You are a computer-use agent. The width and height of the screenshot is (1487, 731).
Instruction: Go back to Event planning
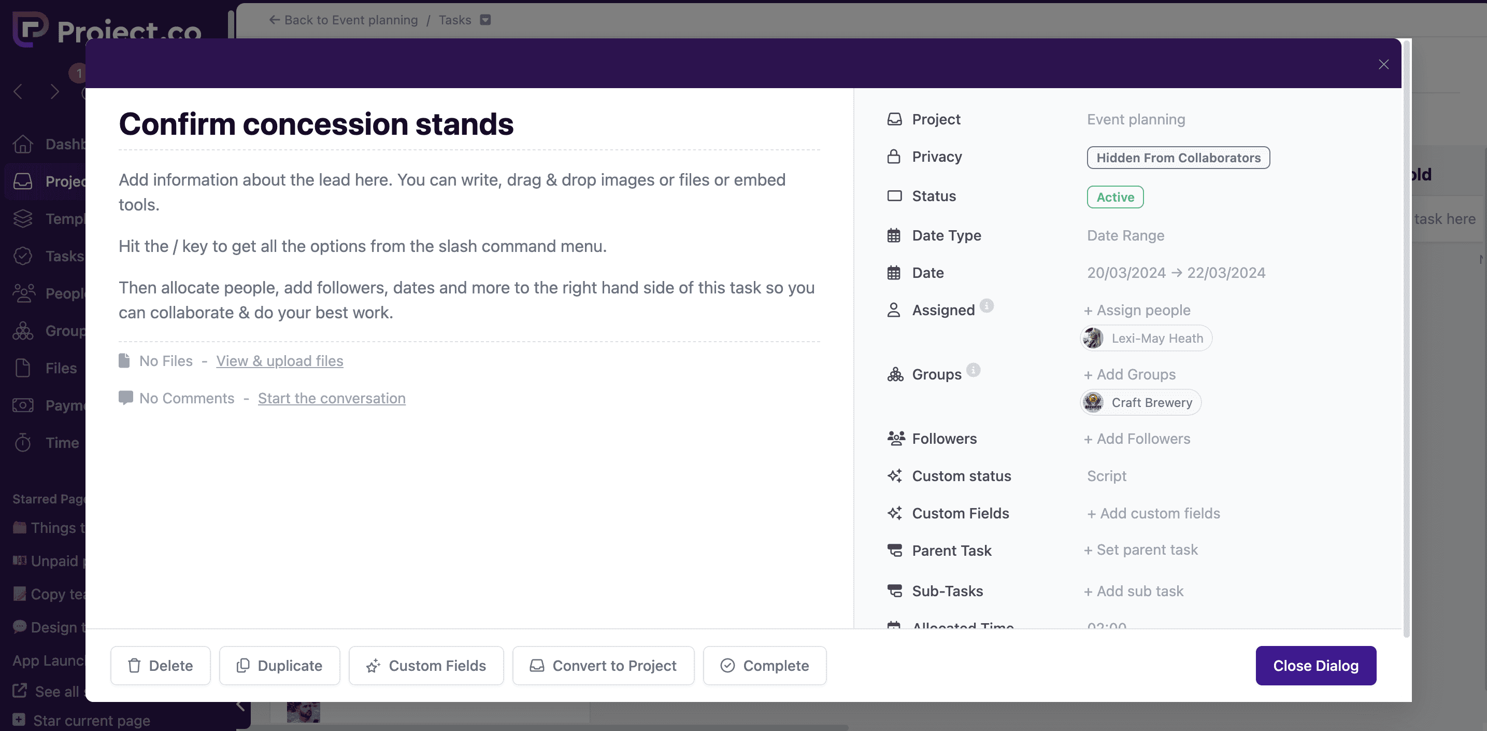343,20
